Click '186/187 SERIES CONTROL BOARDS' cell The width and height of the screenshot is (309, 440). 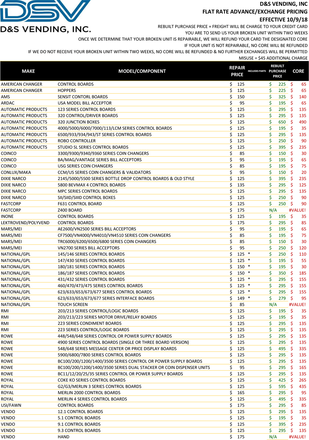click(x=91, y=273)
